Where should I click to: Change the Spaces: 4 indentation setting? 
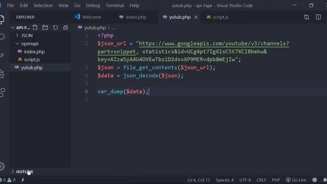tap(225, 180)
